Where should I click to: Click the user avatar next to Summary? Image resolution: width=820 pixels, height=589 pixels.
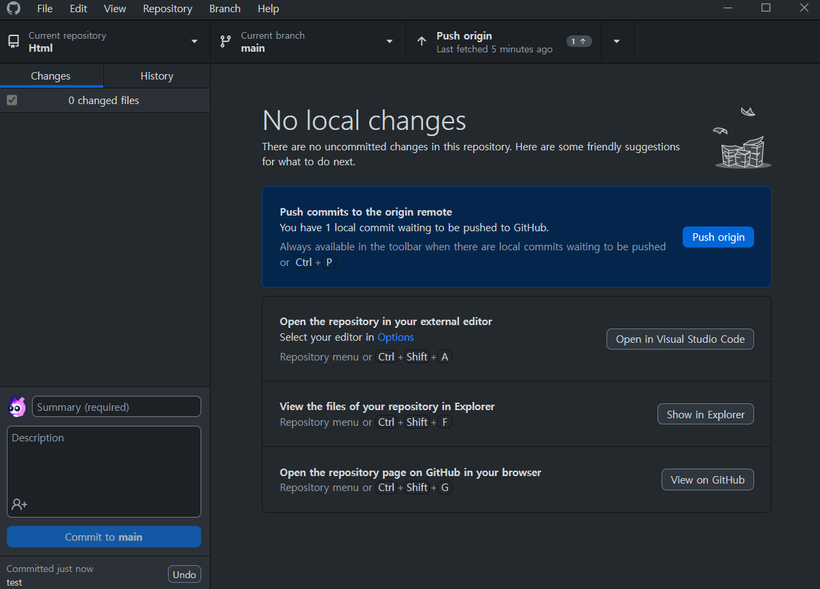(x=17, y=407)
